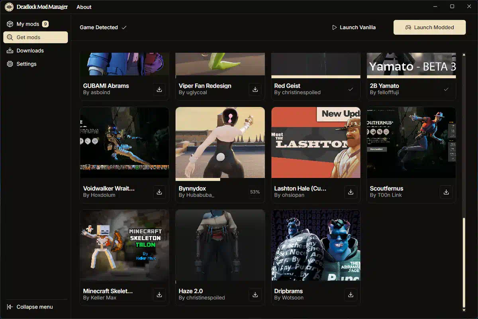Open the Lashton Hale thumbnail
Screen dimensions: 478x319
316,142
